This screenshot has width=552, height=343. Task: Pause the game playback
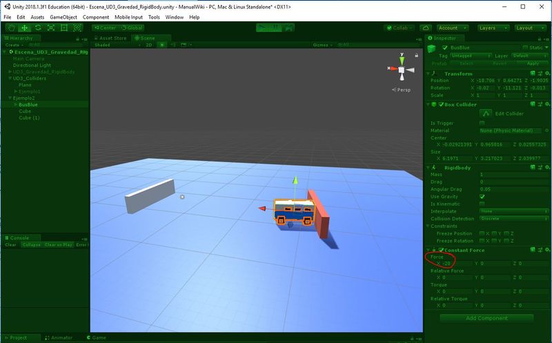click(x=275, y=28)
